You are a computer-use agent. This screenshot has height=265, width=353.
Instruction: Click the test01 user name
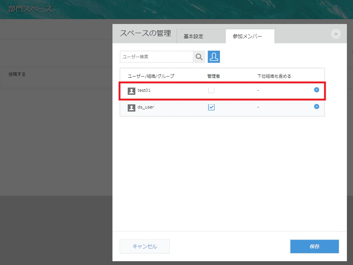[x=144, y=90]
